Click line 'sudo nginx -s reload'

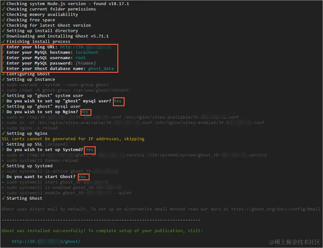click(x=29, y=128)
